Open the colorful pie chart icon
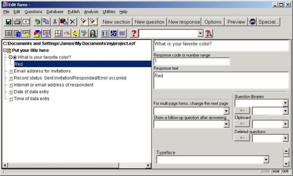Screen dimensions: 293x176 tap(38, 34)
